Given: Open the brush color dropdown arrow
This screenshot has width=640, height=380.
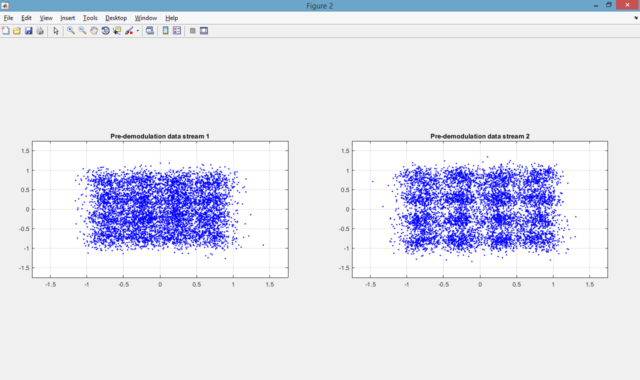Looking at the screenshot, I should pos(137,30).
